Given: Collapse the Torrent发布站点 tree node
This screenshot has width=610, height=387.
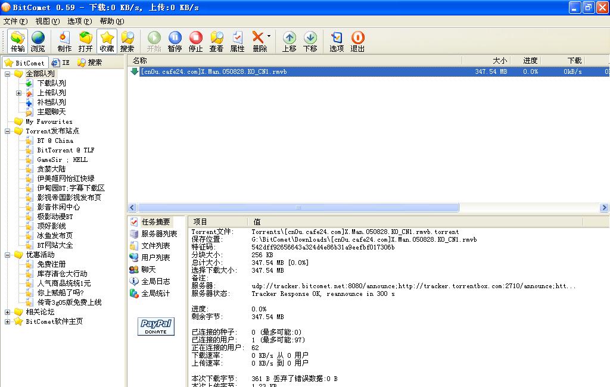Looking at the screenshot, I should point(7,131).
